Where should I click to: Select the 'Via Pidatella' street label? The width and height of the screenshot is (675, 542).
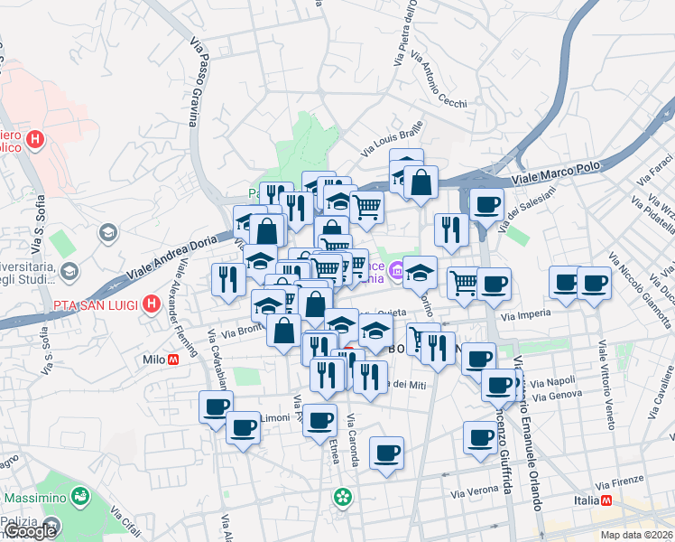652,215
